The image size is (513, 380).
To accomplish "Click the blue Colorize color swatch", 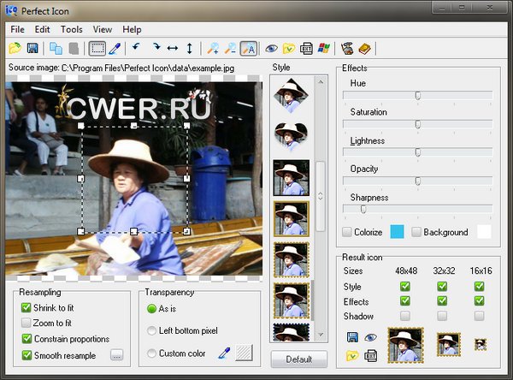I will tap(397, 232).
